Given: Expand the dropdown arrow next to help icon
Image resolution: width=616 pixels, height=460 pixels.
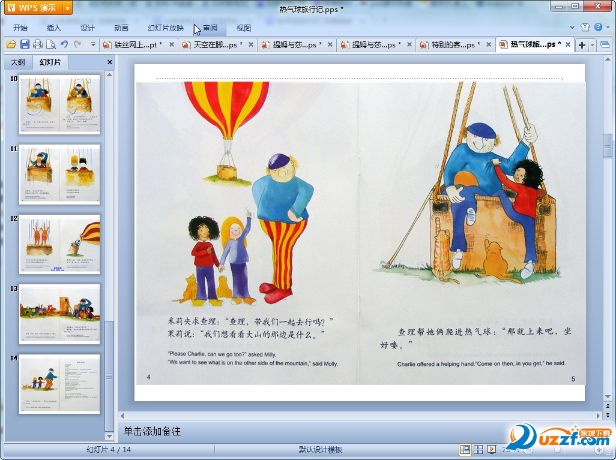Looking at the screenshot, I should (608, 27).
